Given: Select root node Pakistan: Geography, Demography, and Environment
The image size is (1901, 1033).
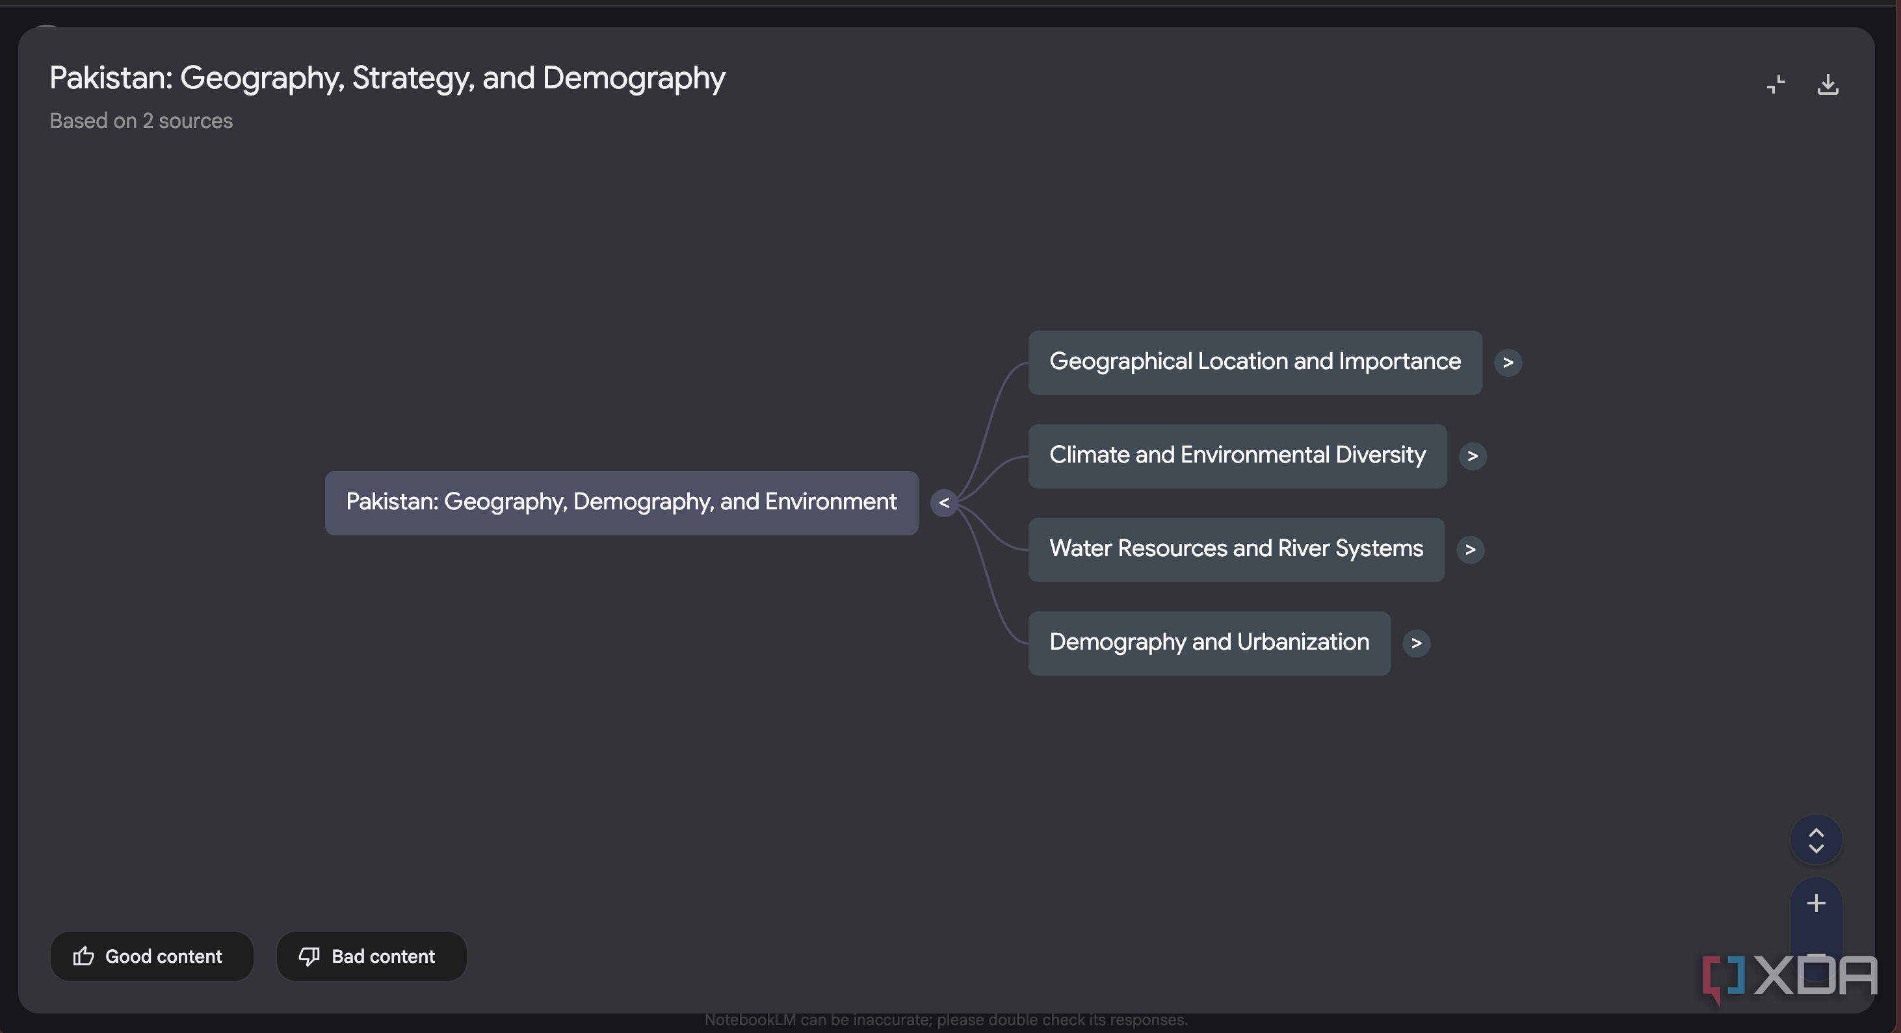Looking at the screenshot, I should (622, 504).
